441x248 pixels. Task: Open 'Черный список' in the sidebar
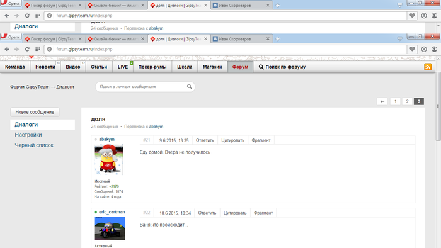pyautogui.click(x=34, y=145)
